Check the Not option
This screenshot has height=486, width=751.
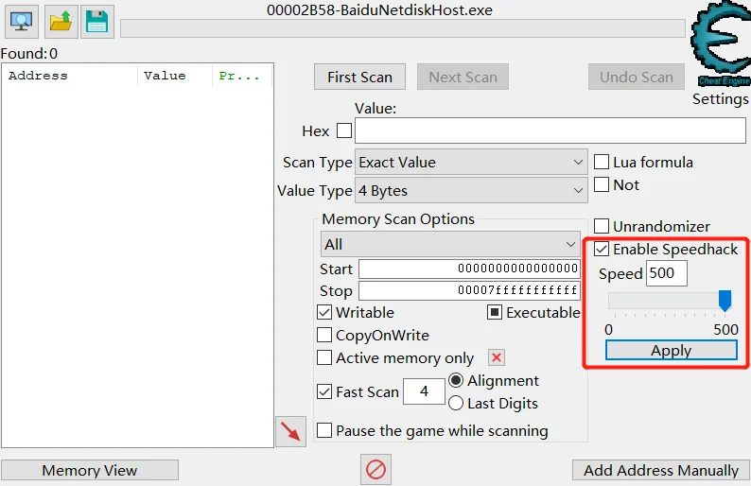[602, 184]
